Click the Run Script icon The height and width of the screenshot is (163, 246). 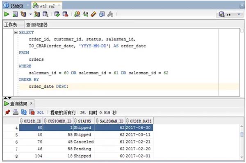[15, 14]
